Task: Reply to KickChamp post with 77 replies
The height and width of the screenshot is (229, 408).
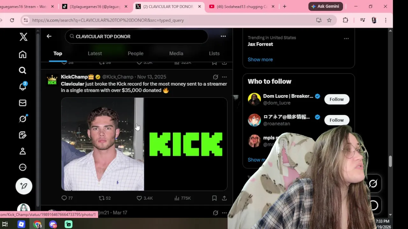Action: [67, 198]
